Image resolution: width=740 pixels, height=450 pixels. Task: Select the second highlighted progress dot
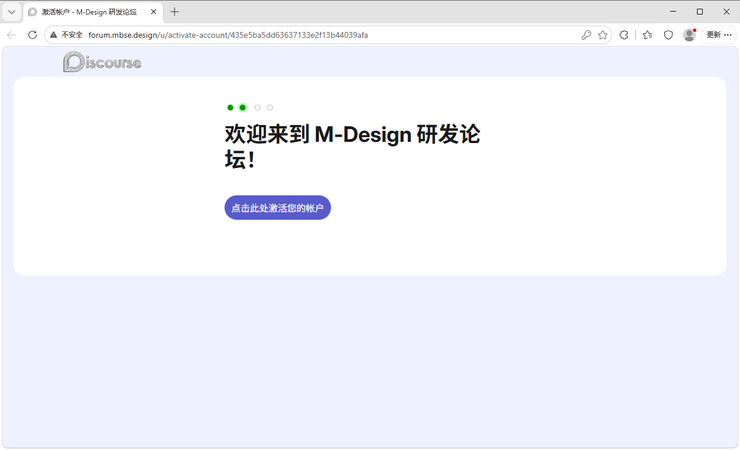[x=243, y=108]
